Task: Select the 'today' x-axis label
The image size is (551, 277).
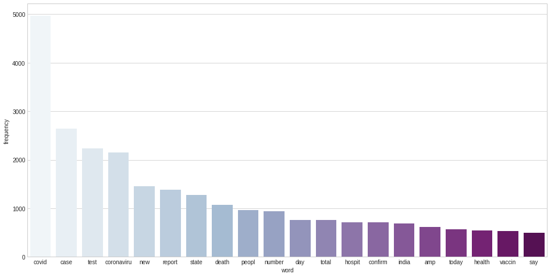Action: [x=456, y=262]
